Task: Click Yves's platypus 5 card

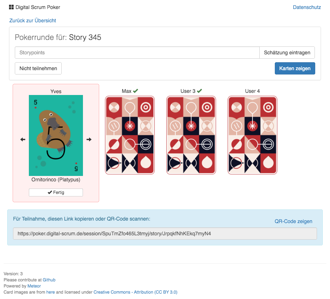Action: [x=56, y=135]
